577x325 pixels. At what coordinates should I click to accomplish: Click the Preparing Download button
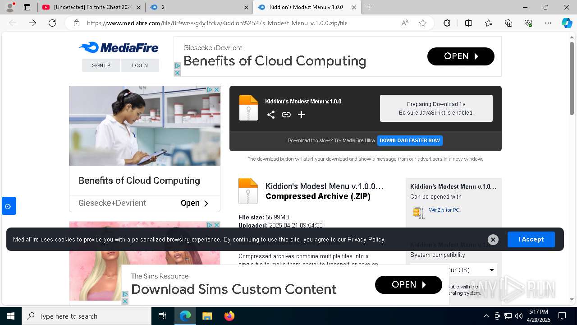[436, 108]
